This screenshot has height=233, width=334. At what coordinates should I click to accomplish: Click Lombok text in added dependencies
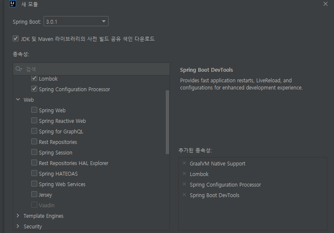199,174
